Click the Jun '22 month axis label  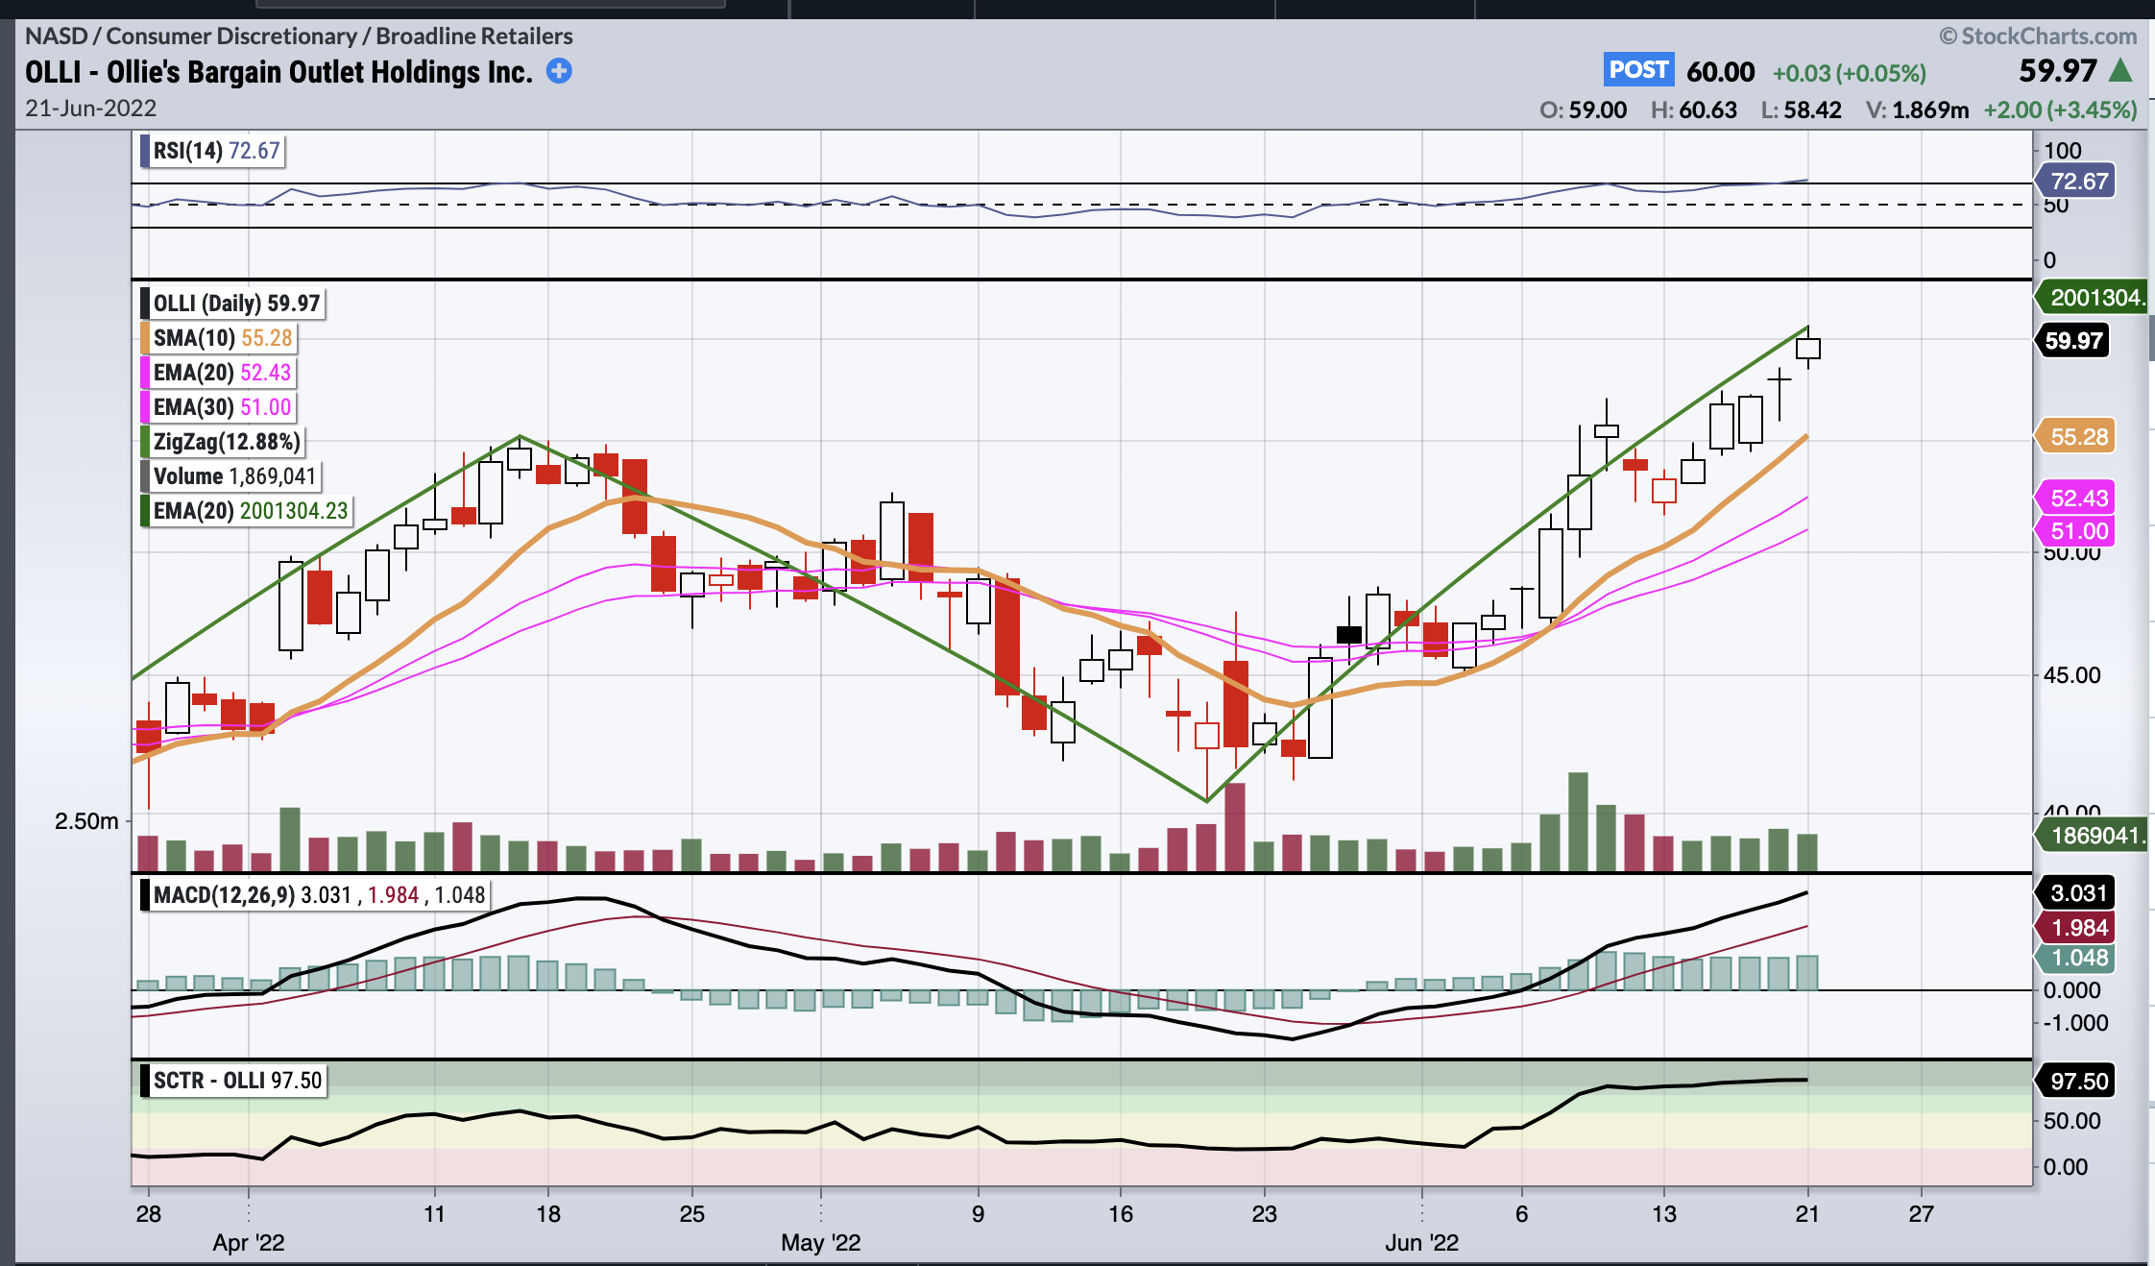click(1421, 1242)
